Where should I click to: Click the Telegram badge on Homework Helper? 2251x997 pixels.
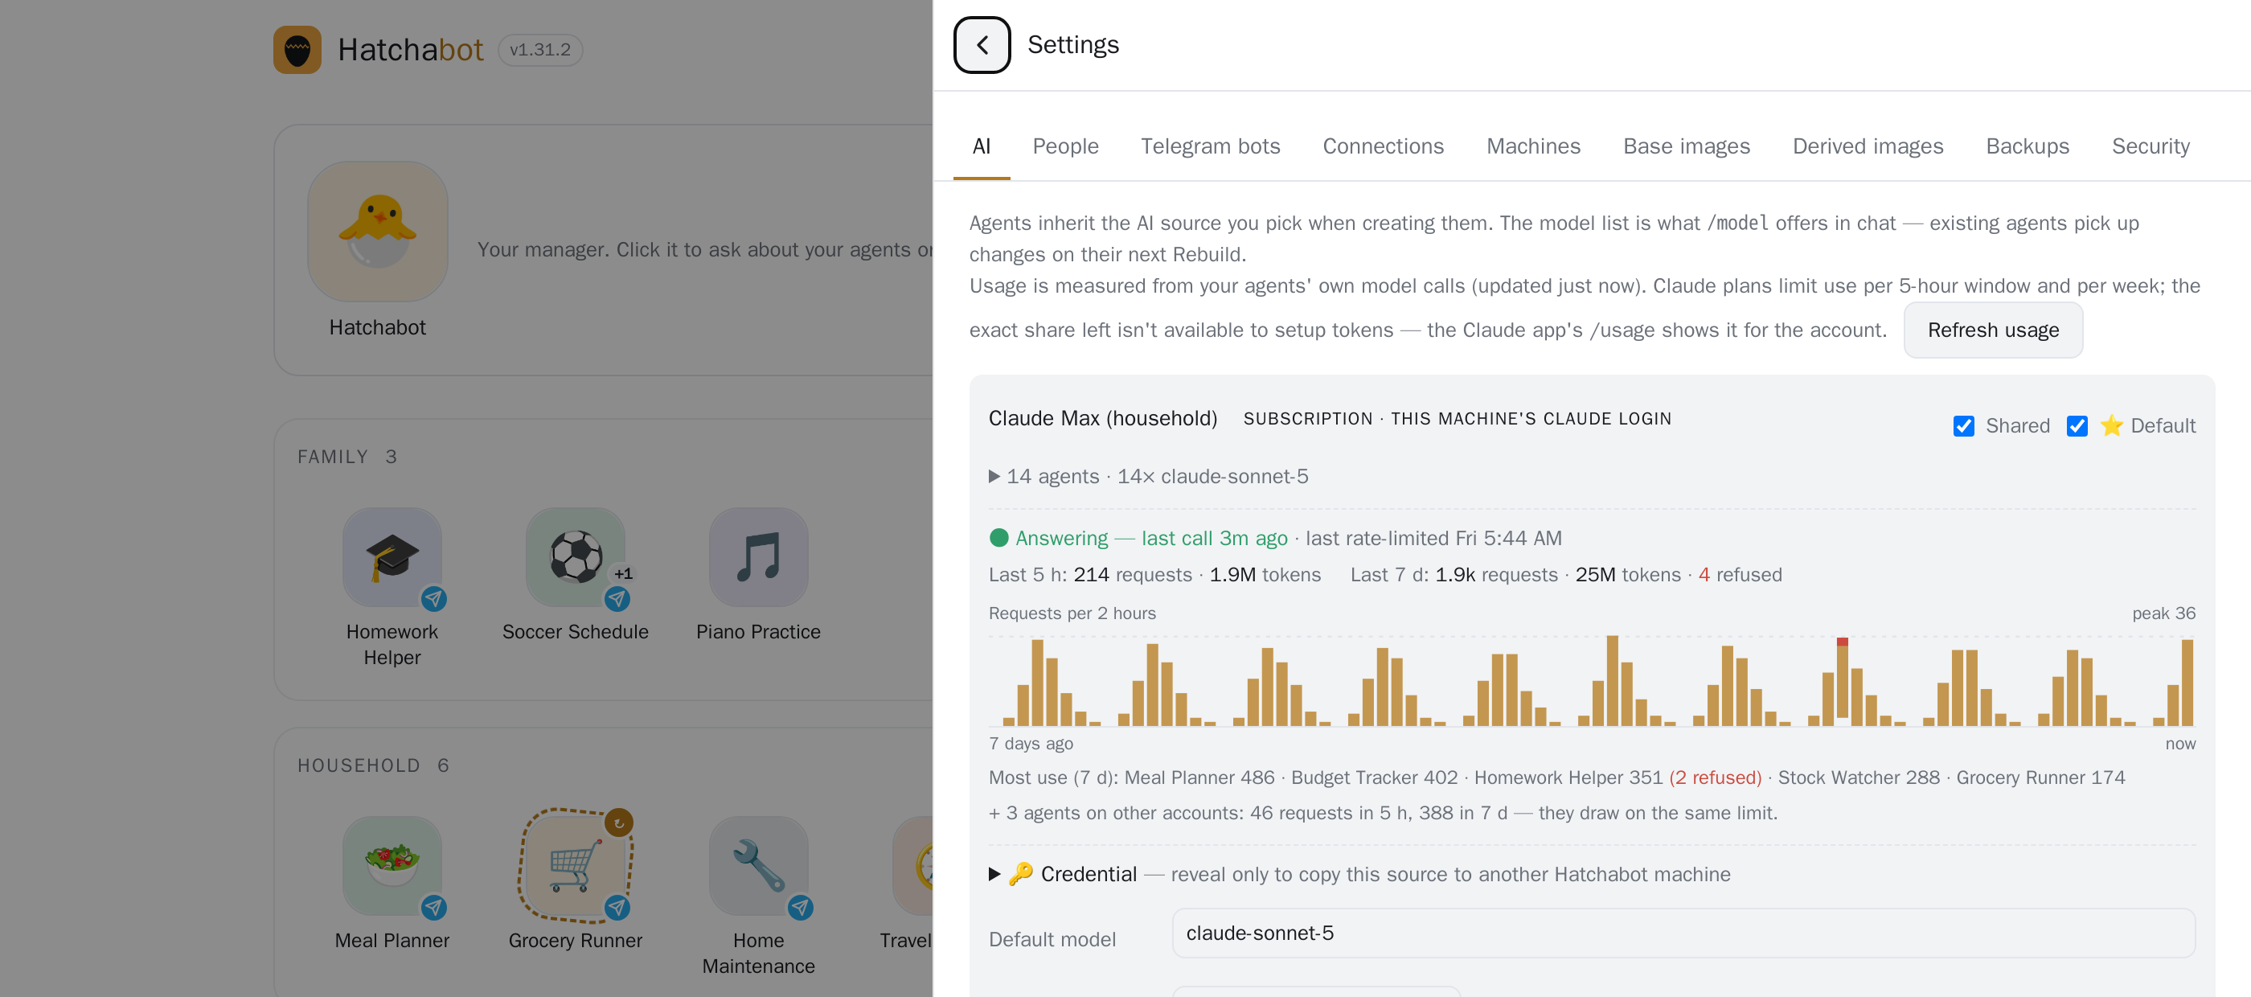433,598
